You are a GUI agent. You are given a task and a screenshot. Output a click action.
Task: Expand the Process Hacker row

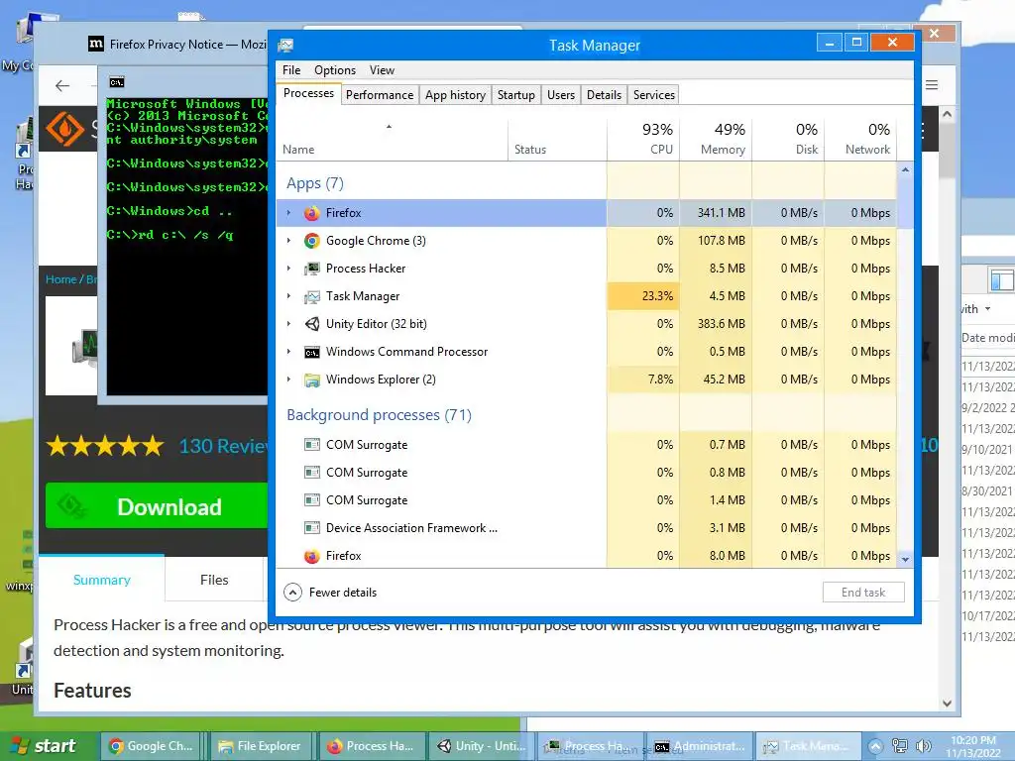288,269
